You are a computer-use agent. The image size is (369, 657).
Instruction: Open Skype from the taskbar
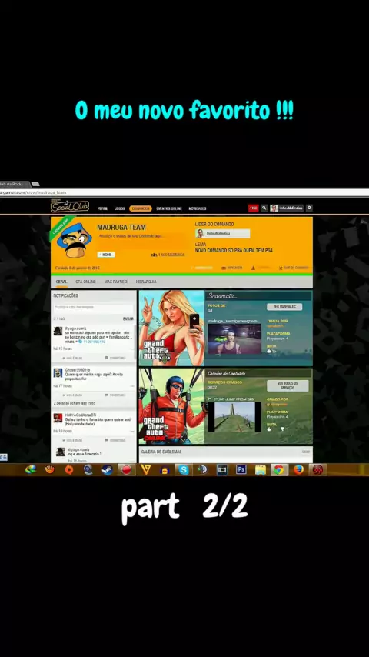click(184, 470)
